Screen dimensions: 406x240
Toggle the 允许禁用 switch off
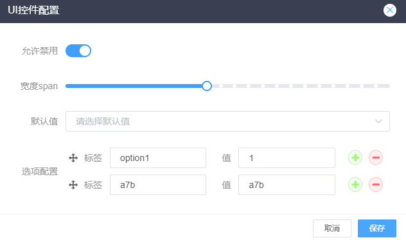click(x=78, y=51)
